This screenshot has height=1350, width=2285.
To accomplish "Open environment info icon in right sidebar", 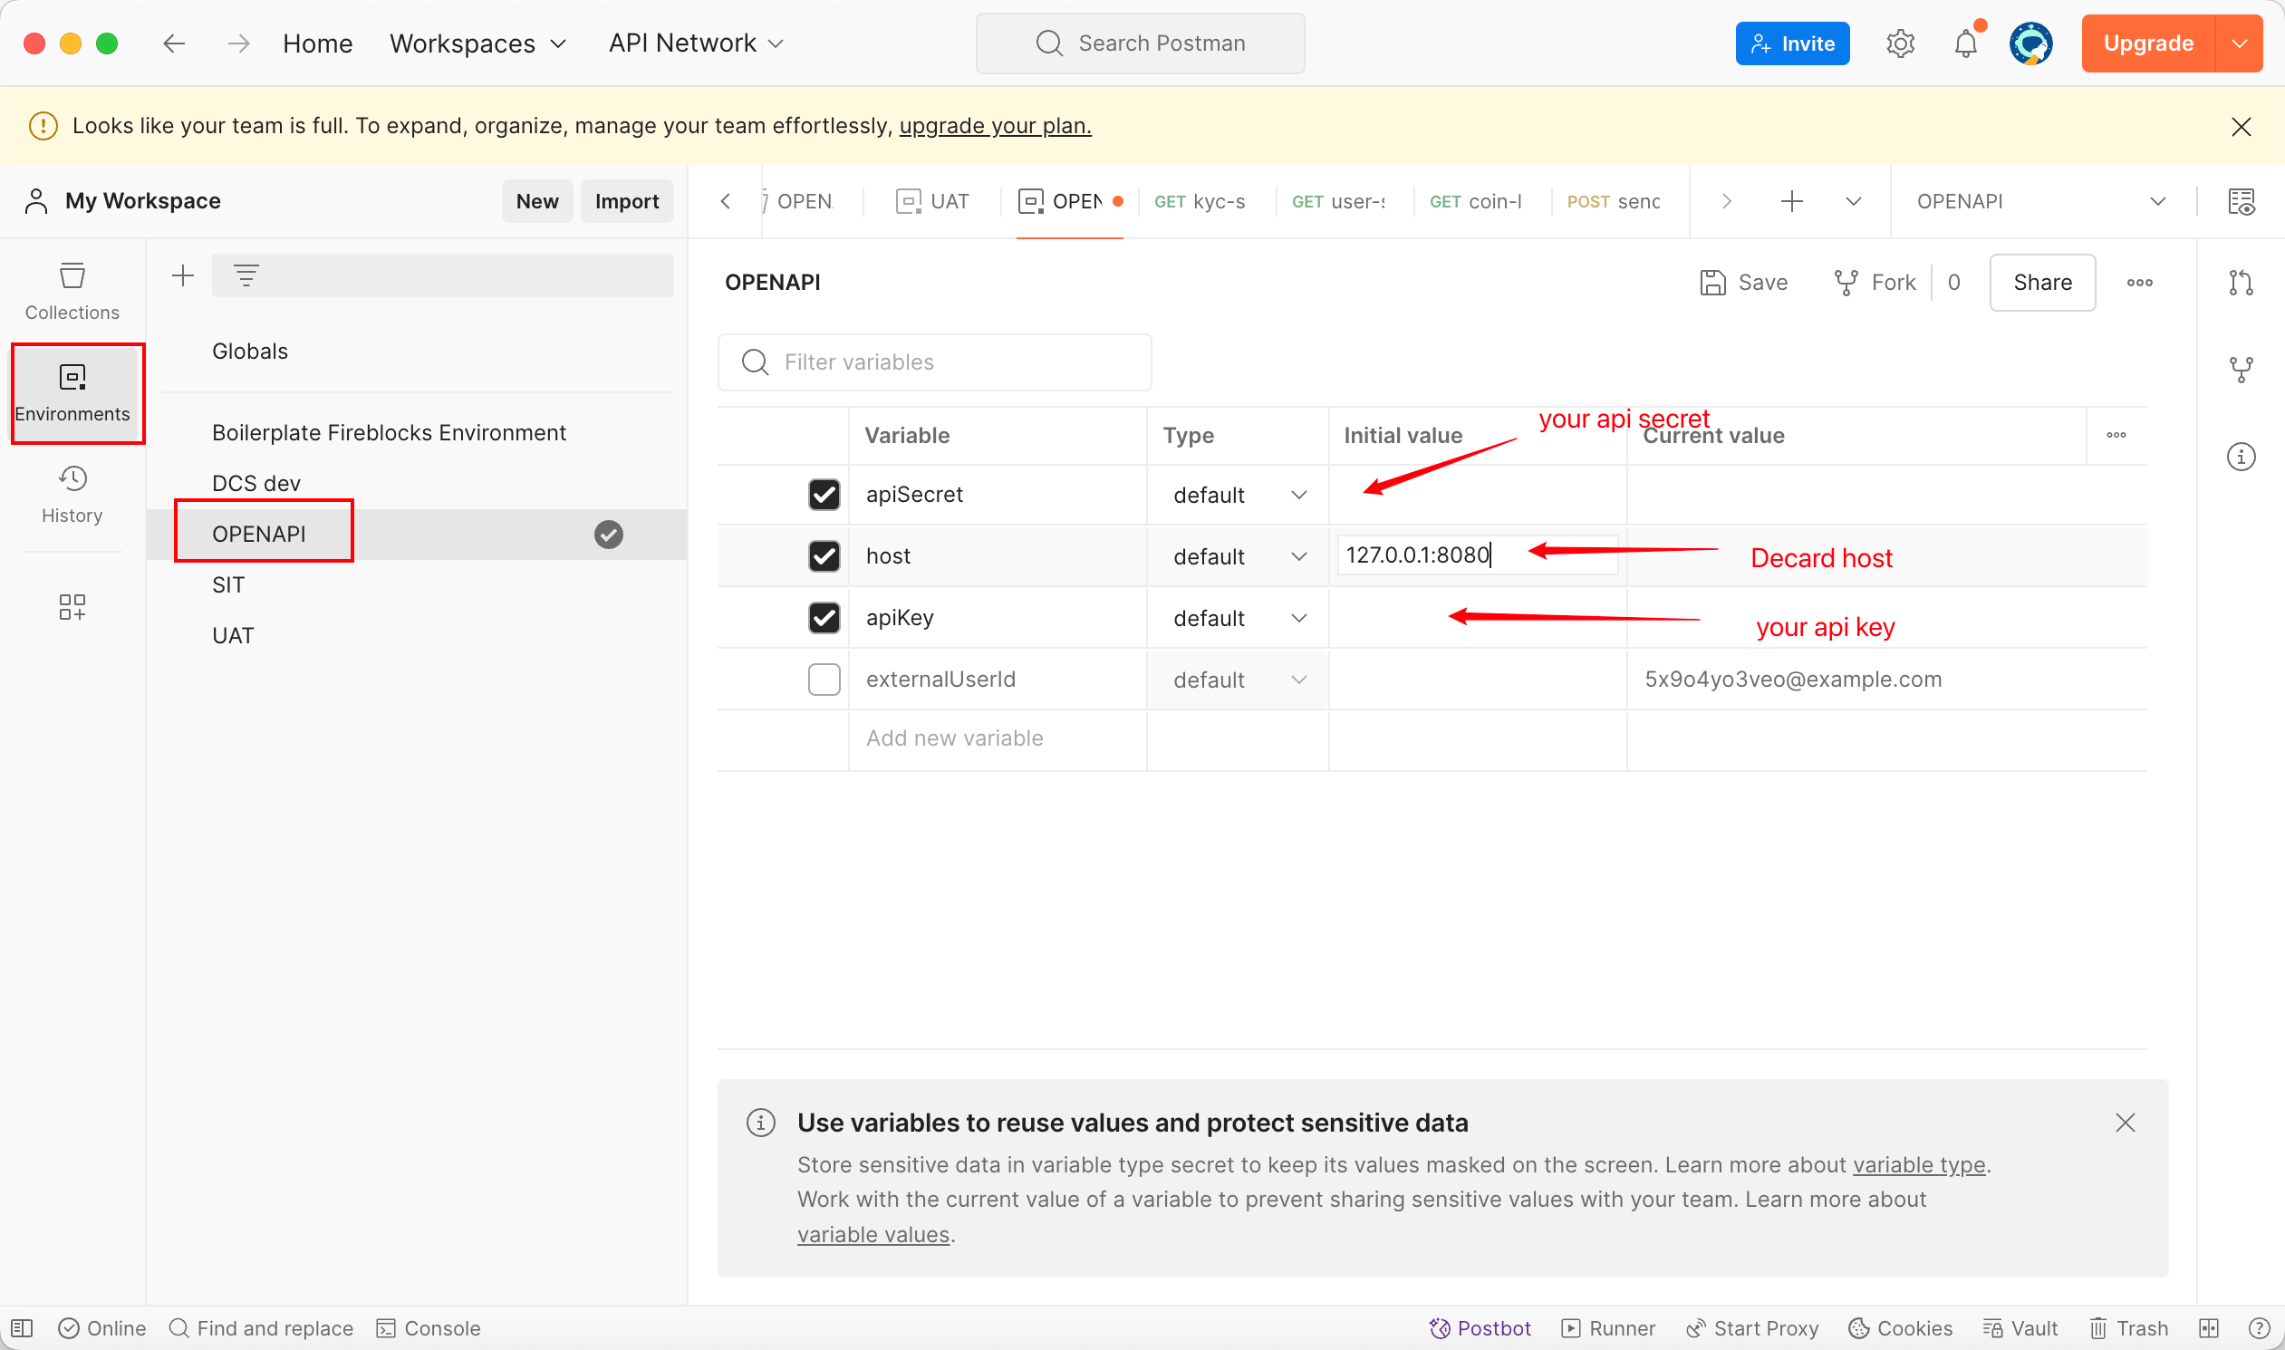I will coord(2241,457).
